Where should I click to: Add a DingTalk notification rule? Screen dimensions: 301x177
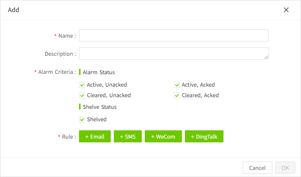(204, 136)
